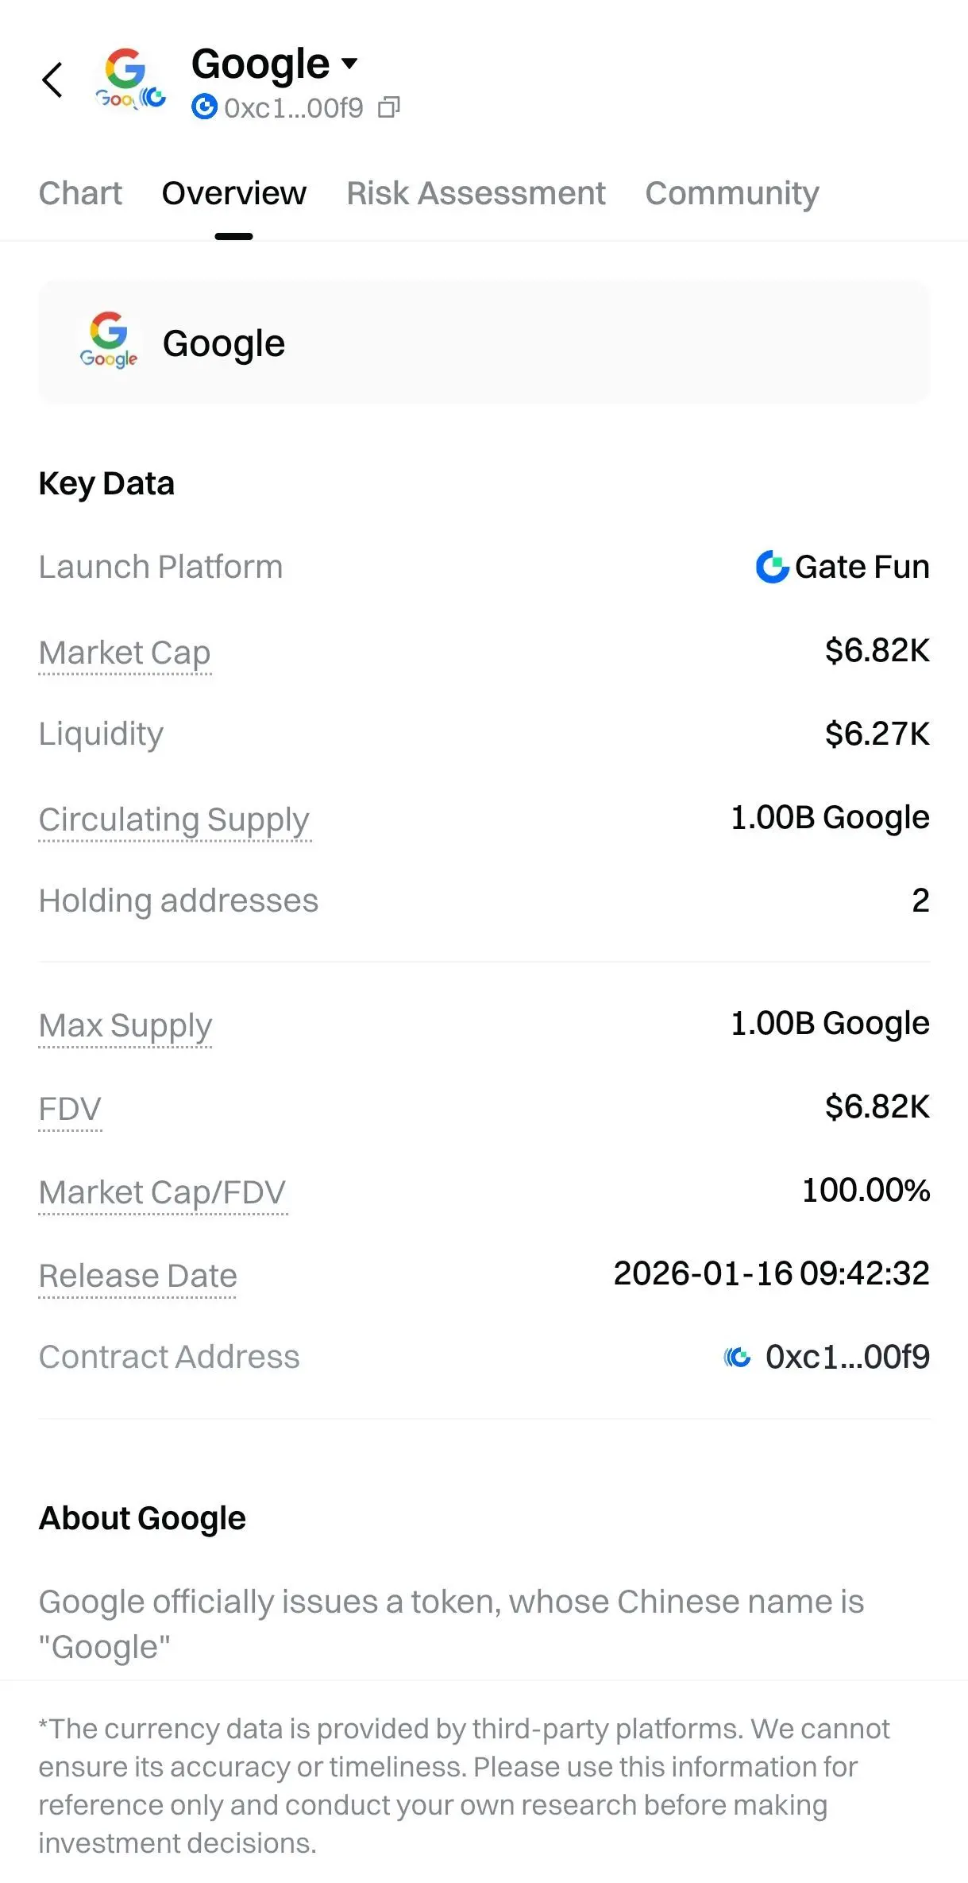Show the Max Supply definition
Image resolution: width=968 pixels, height=1883 pixels.
point(125,1025)
